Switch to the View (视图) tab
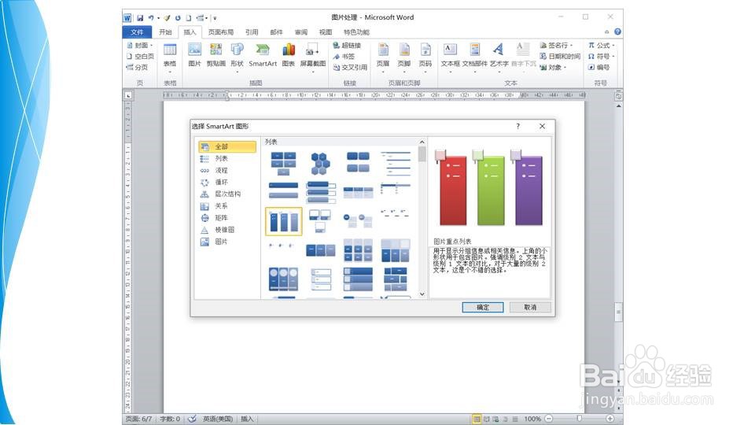Viewport: 755px width, 425px height. [x=325, y=31]
